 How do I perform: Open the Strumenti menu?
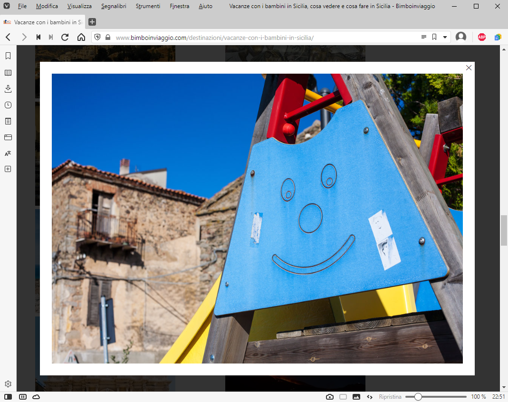(148, 6)
